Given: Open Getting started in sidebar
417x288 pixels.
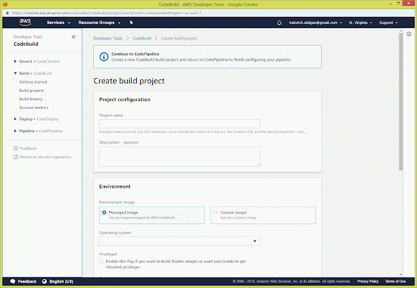Looking at the screenshot, I should 33,82.
